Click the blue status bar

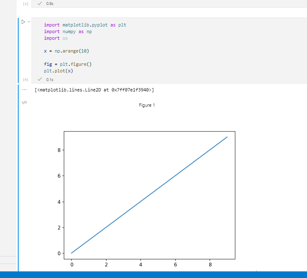pos(153,275)
